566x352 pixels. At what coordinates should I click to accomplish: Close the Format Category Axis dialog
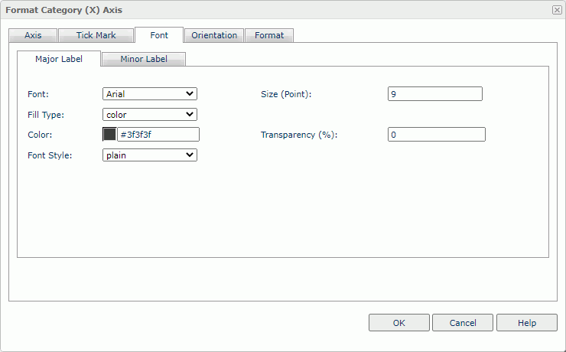(557, 10)
